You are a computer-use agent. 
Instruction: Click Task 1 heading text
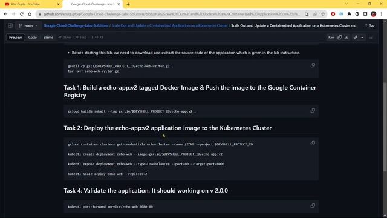point(190,91)
